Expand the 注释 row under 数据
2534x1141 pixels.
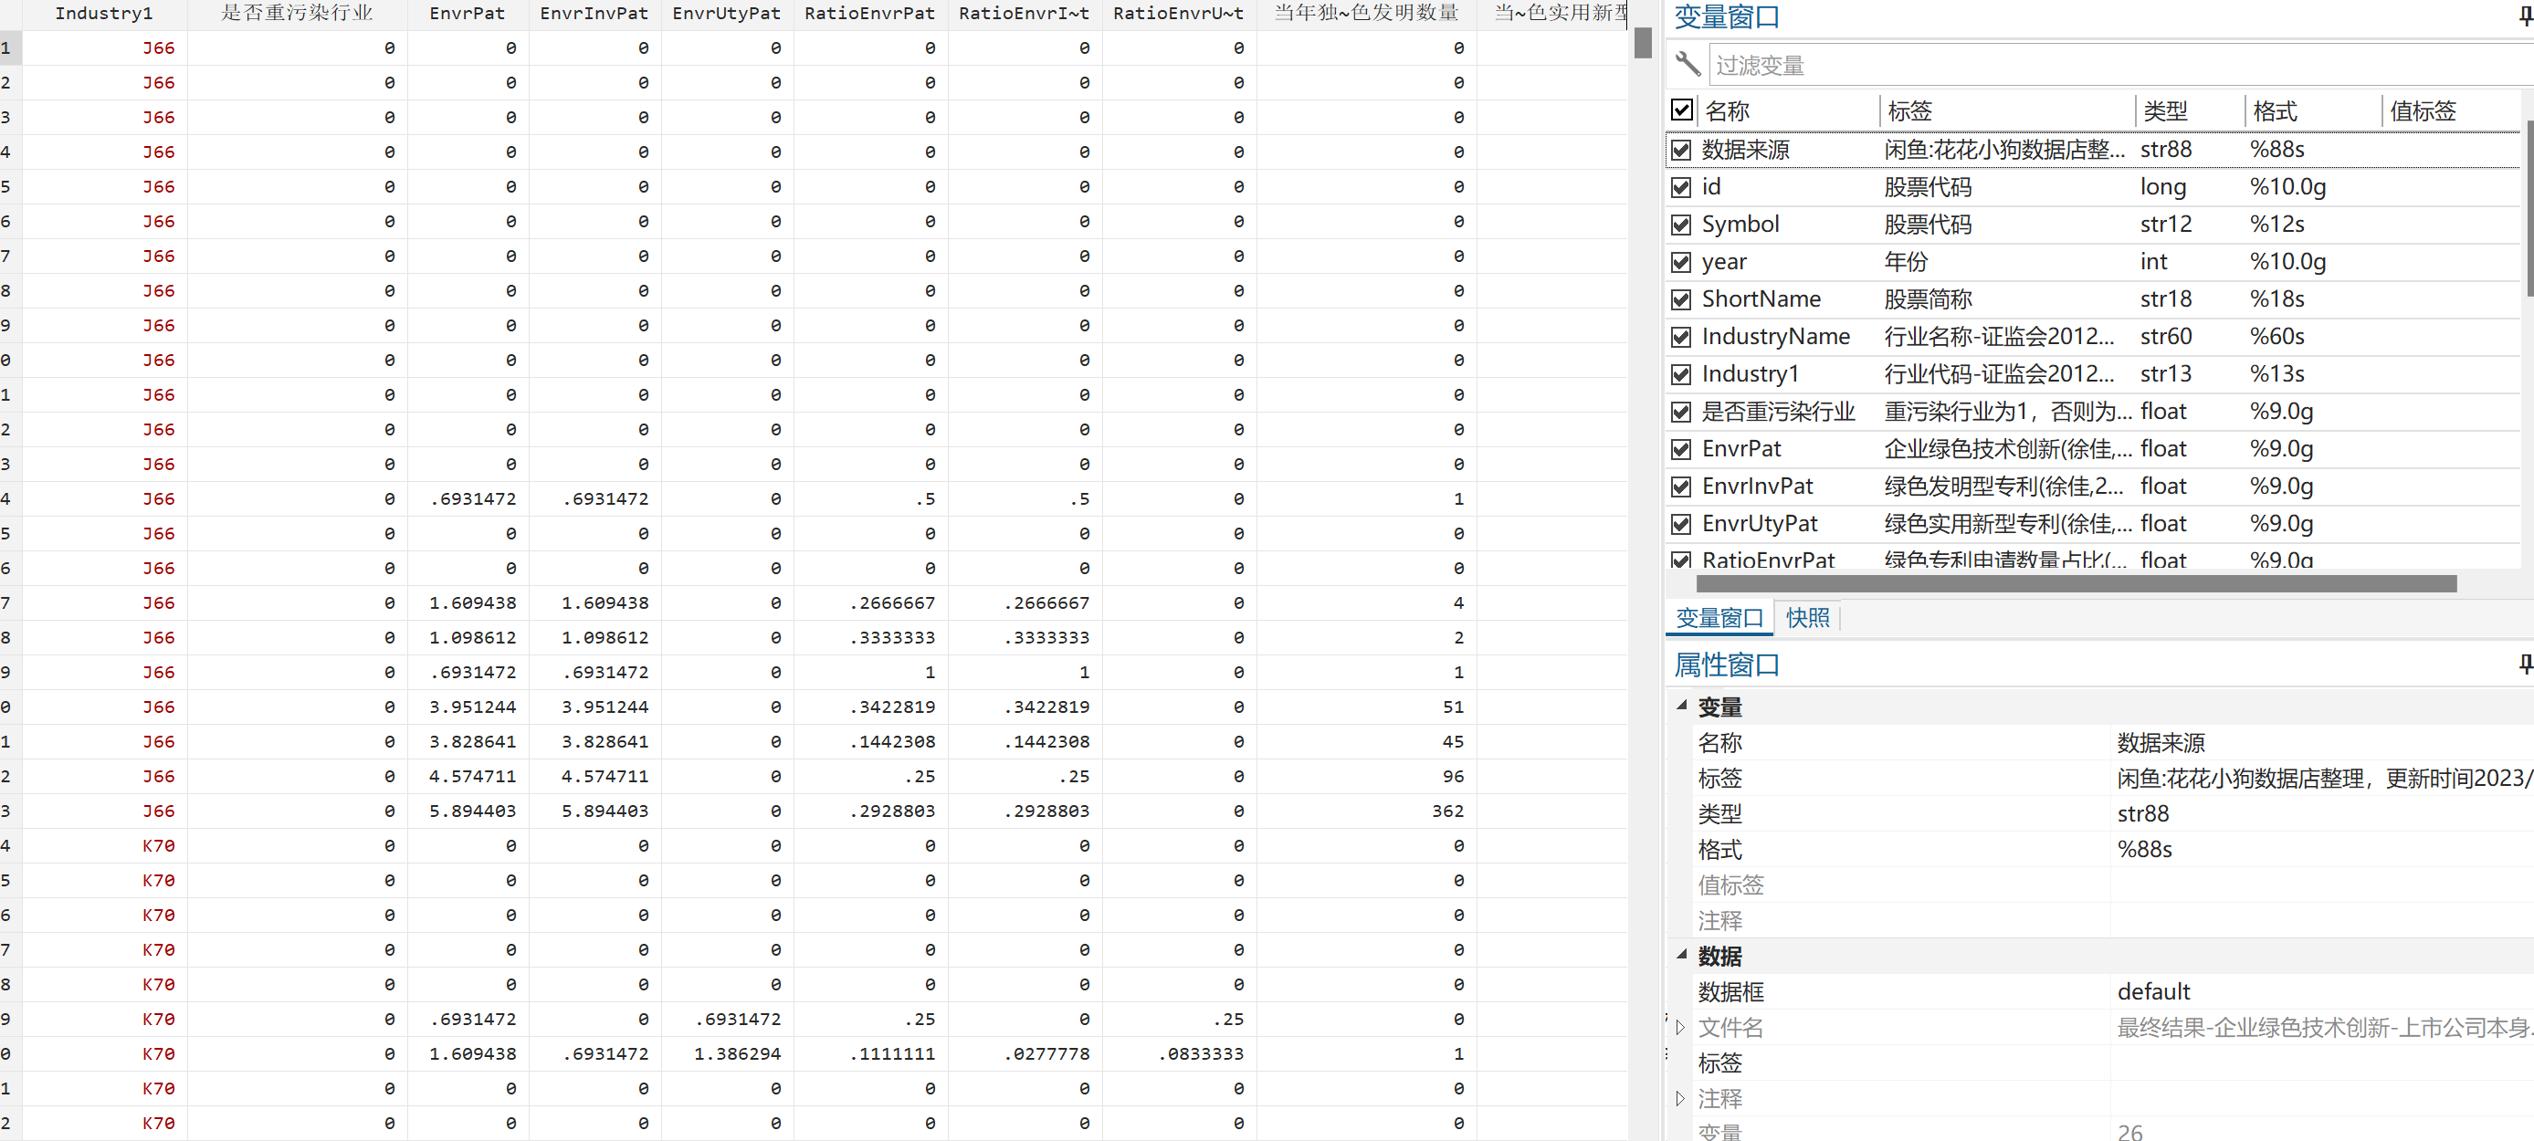tap(1680, 1099)
